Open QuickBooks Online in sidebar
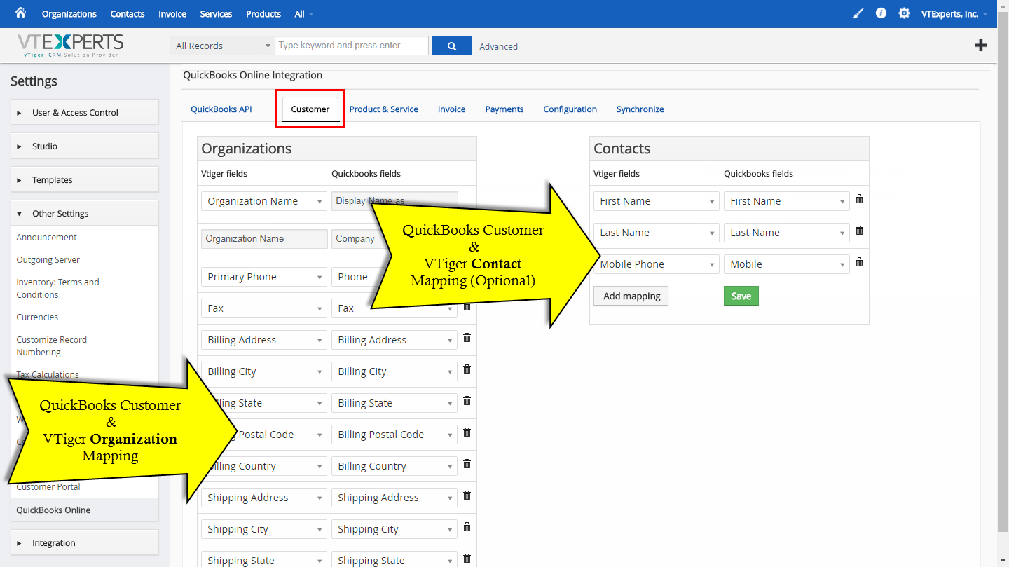This screenshot has height=567, width=1009. tap(85, 510)
